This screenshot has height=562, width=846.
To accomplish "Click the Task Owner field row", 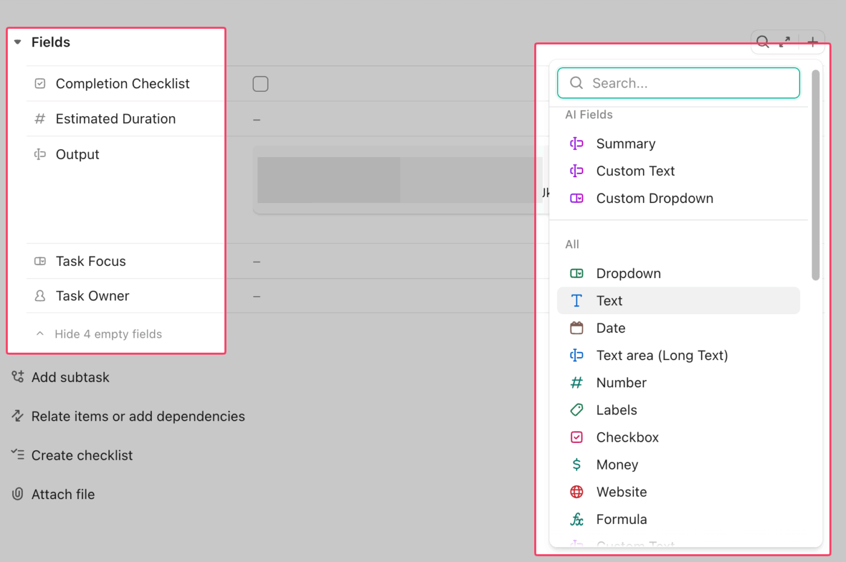I will point(92,296).
